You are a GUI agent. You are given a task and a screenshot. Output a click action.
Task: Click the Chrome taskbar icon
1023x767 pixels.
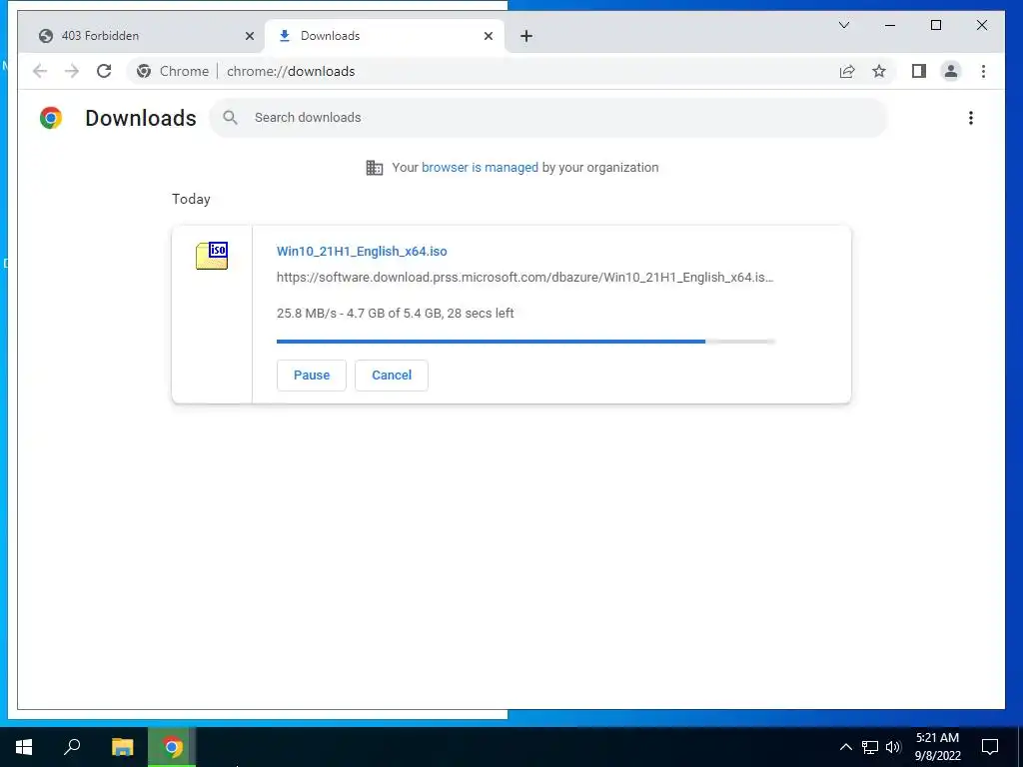click(172, 747)
